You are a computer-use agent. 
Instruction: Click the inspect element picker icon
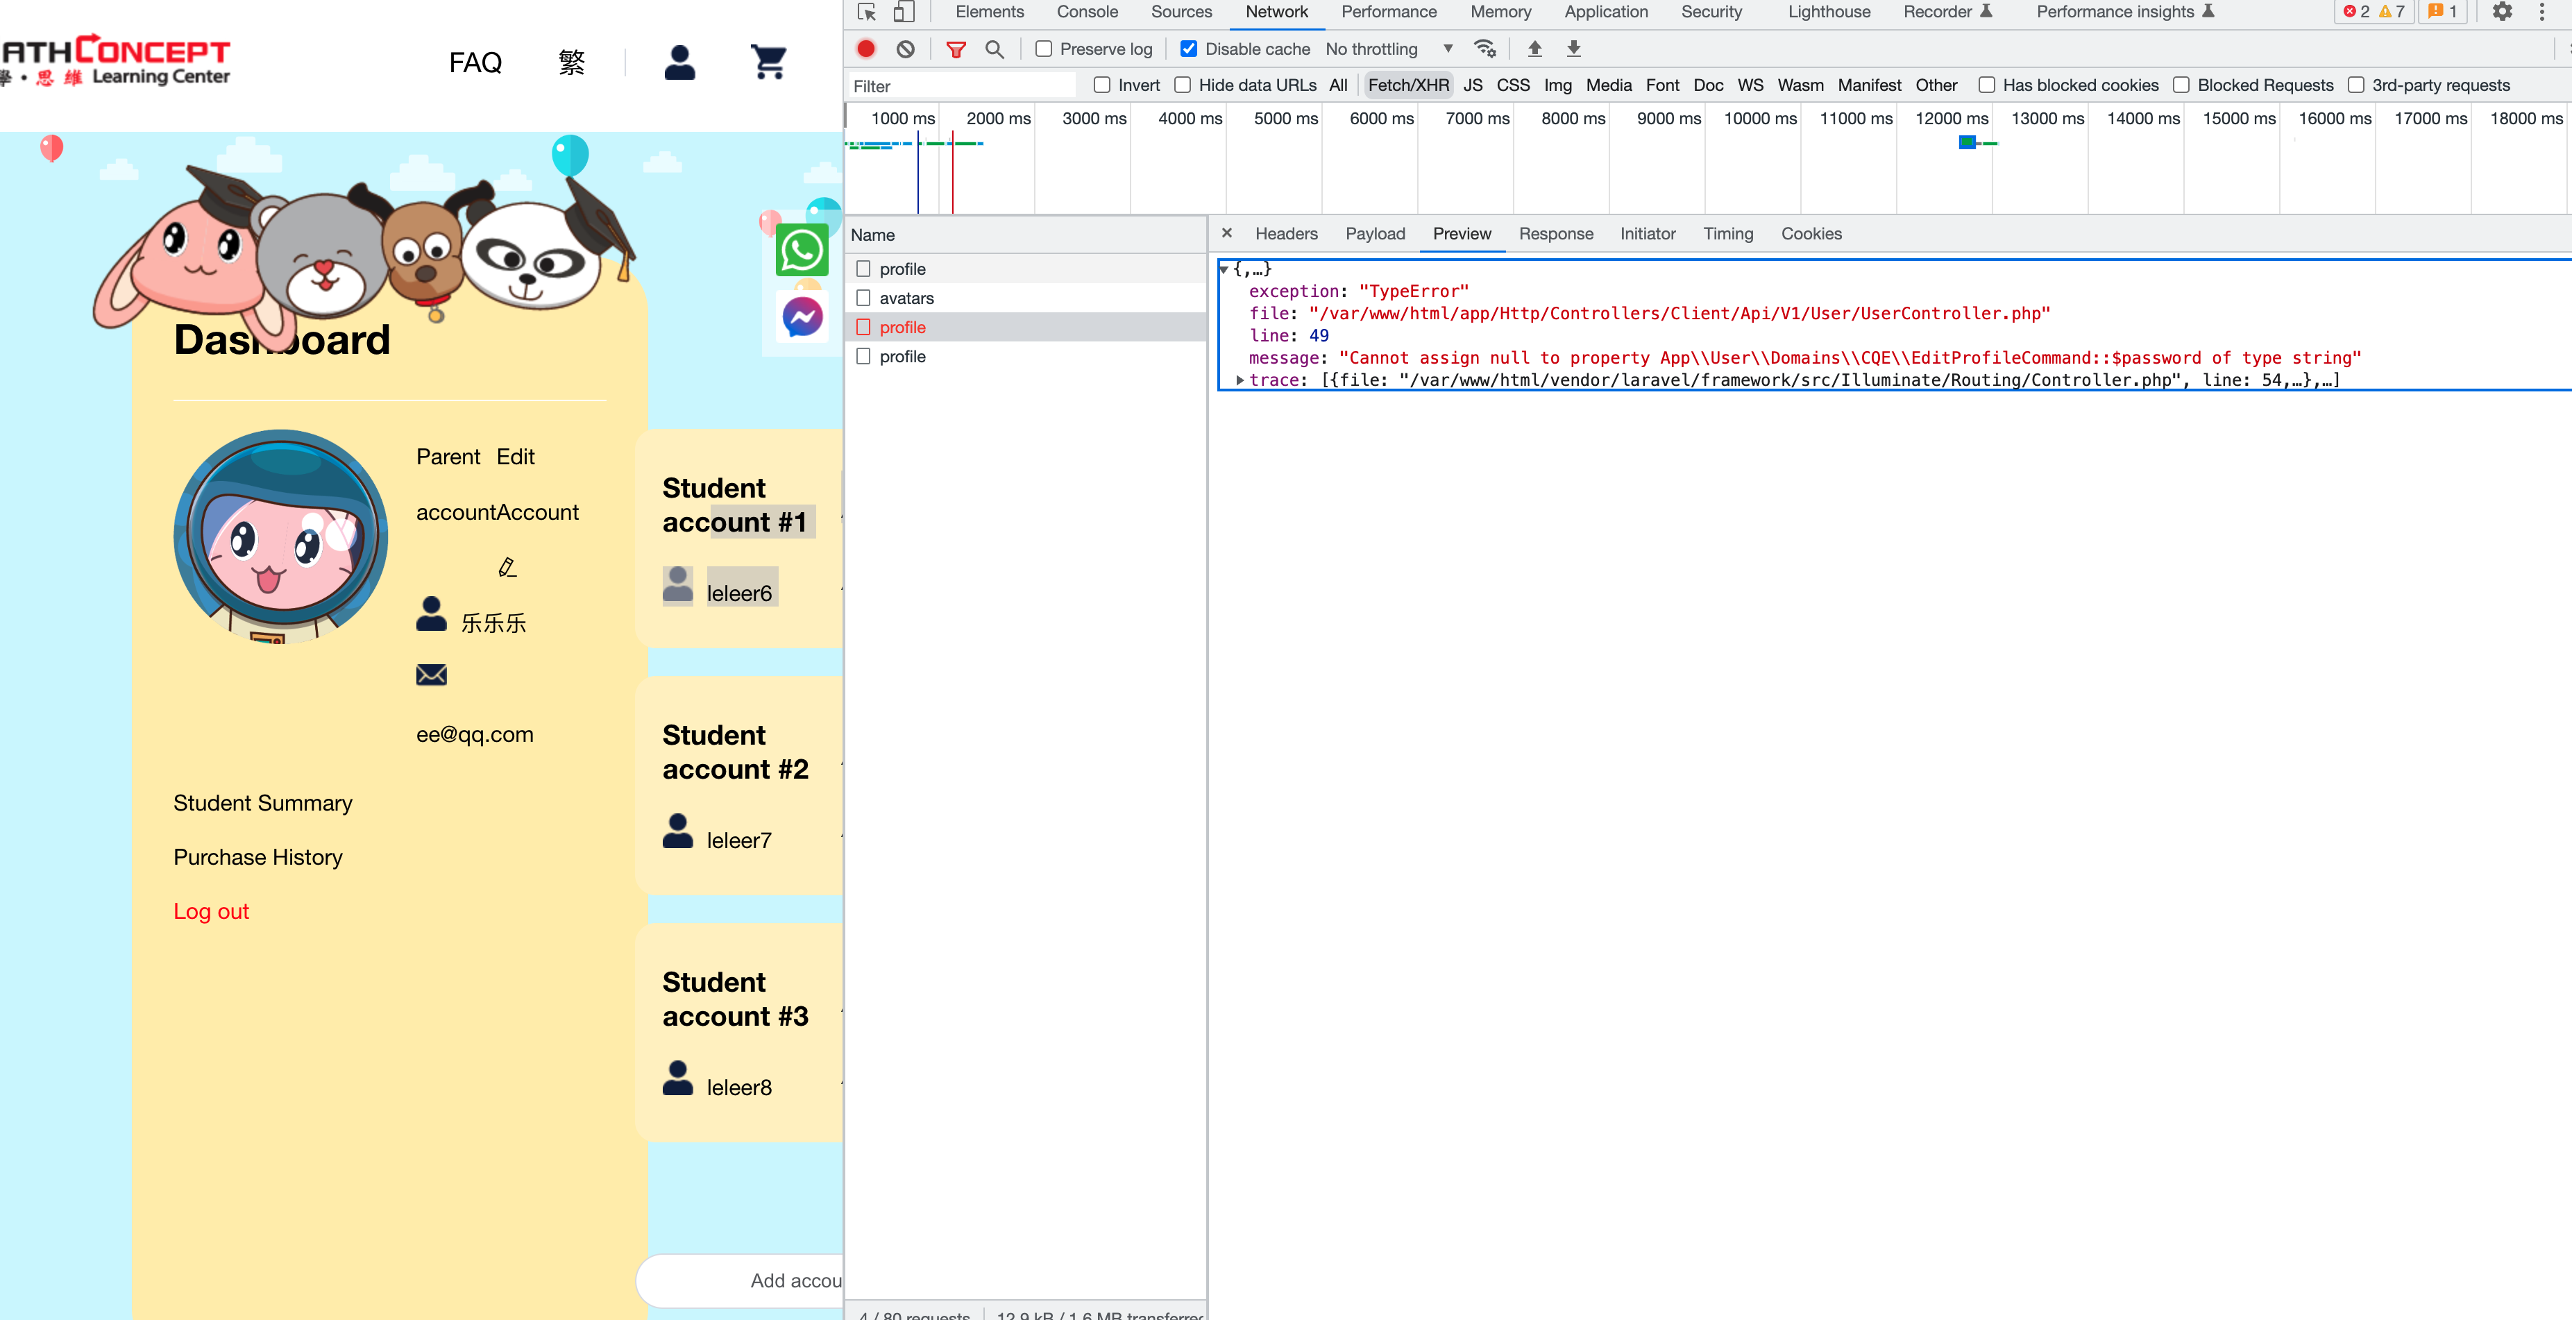867,12
